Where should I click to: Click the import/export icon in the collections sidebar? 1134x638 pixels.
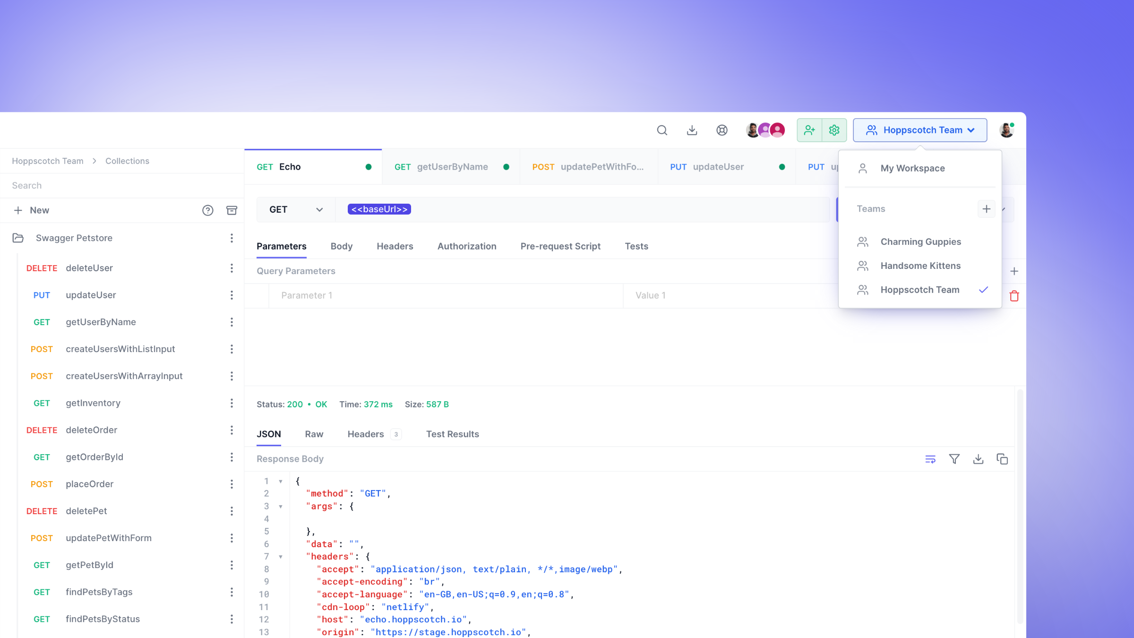coord(232,210)
